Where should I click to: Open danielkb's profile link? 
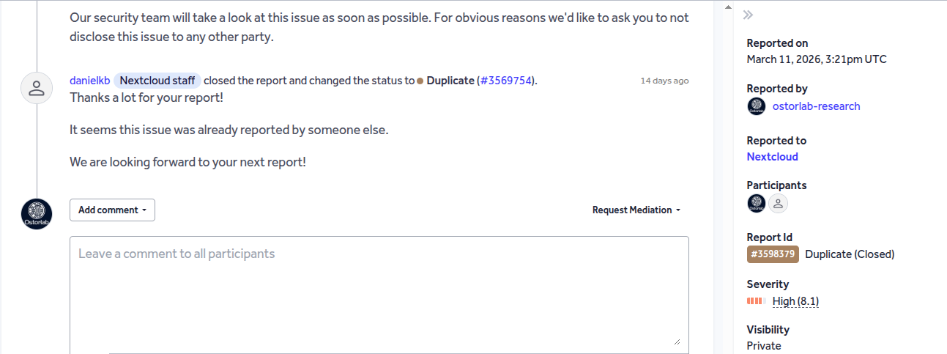89,81
